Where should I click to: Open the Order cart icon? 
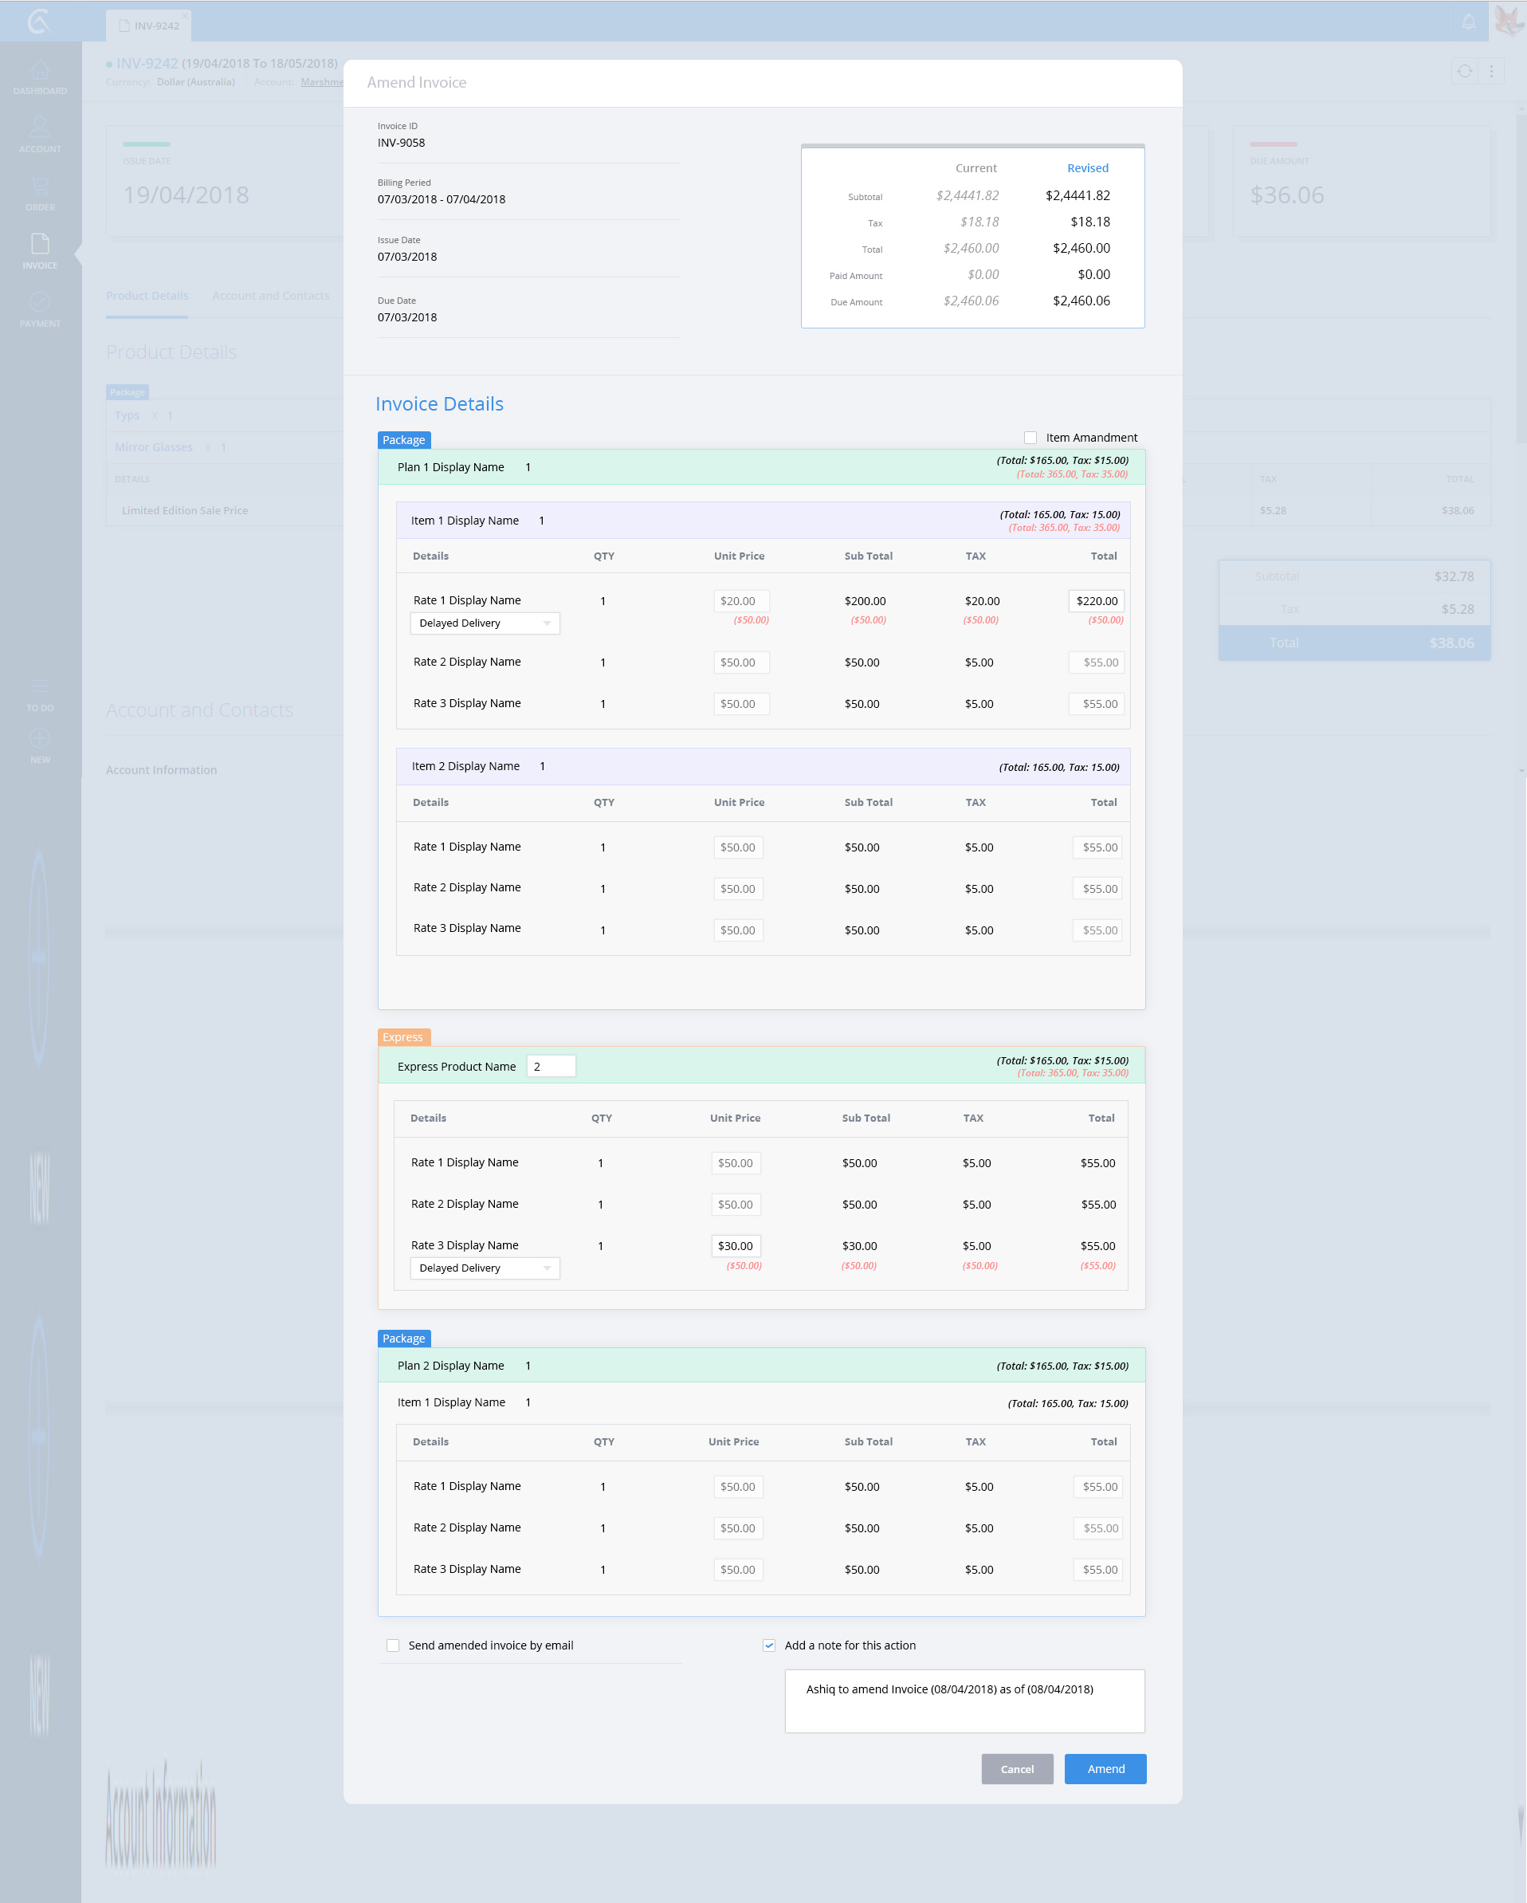tap(40, 192)
